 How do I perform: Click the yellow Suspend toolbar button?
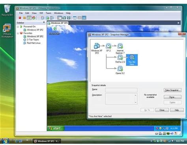tap(24, 18)
